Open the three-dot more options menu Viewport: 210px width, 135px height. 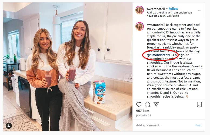click(200, 10)
